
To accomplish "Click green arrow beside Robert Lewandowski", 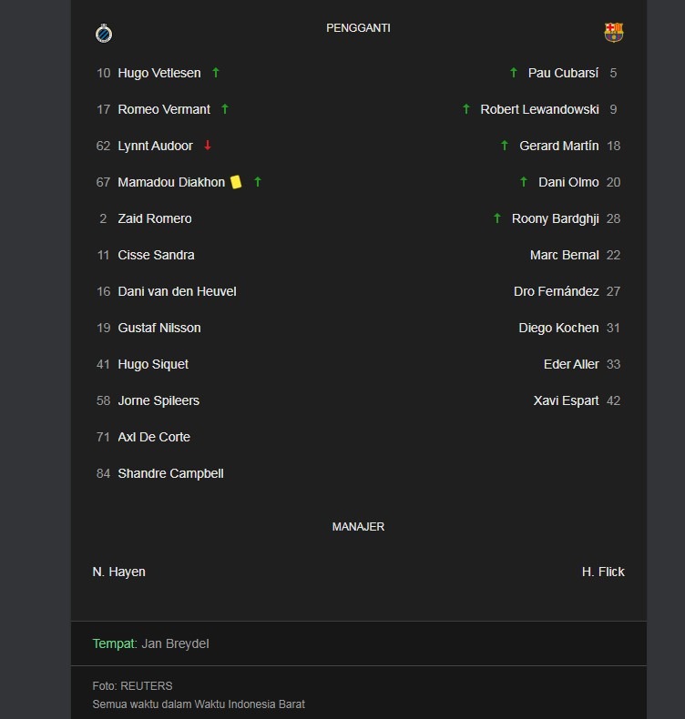I will (466, 109).
